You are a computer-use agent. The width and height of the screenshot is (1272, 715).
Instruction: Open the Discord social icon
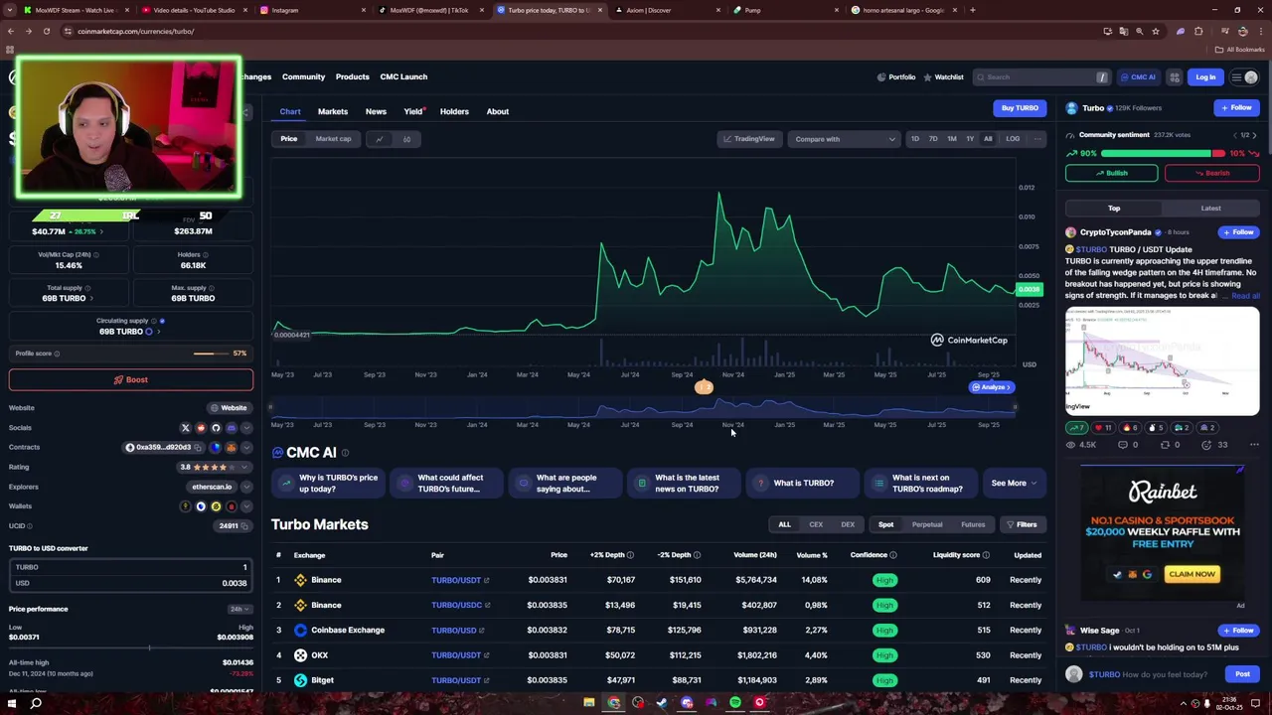coord(231,428)
